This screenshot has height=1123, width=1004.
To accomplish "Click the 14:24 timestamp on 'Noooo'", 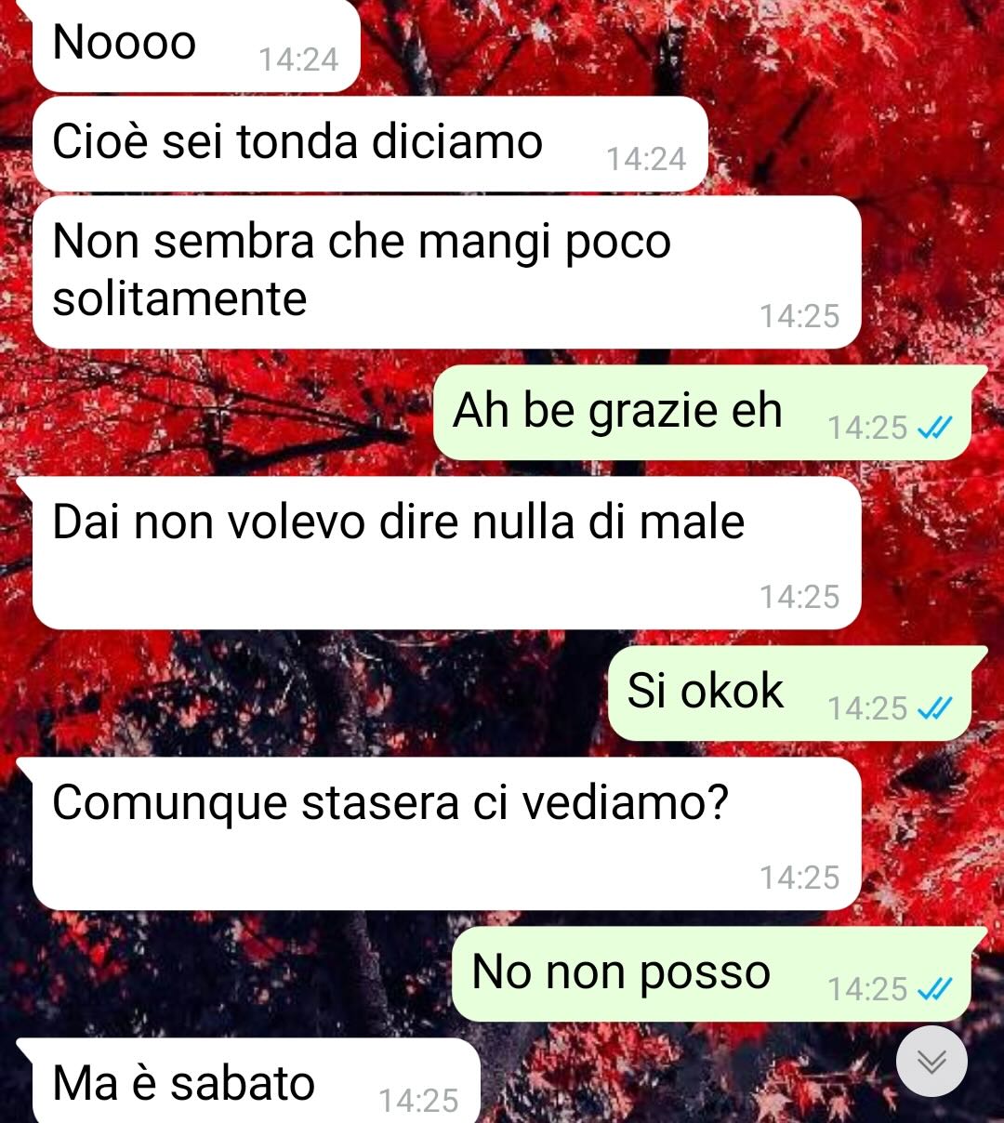I will [298, 59].
